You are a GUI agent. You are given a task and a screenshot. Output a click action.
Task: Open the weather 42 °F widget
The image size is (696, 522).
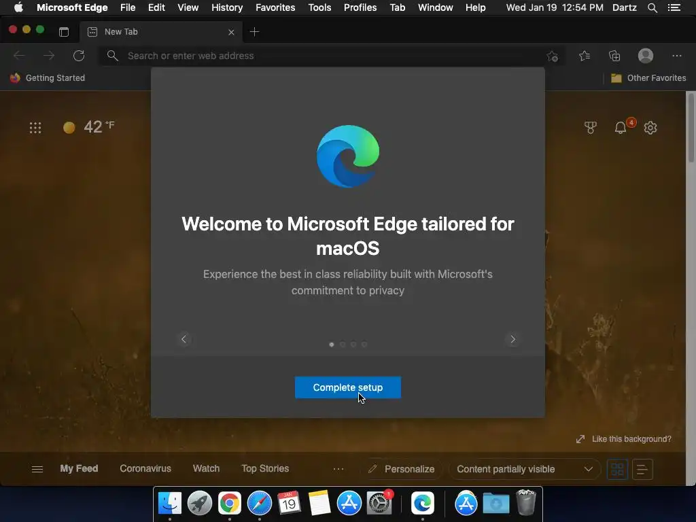[x=89, y=127]
